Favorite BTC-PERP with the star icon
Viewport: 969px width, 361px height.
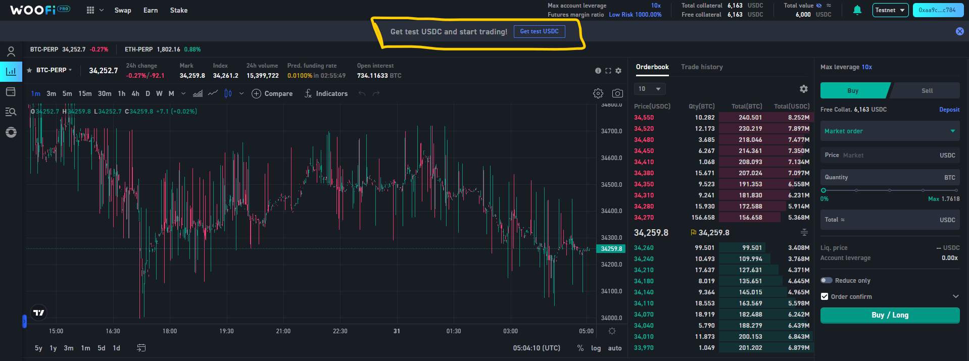29,70
